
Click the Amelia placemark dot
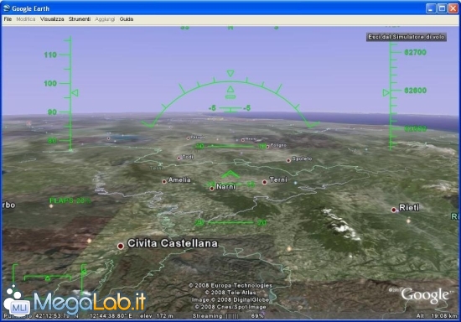click(164, 182)
